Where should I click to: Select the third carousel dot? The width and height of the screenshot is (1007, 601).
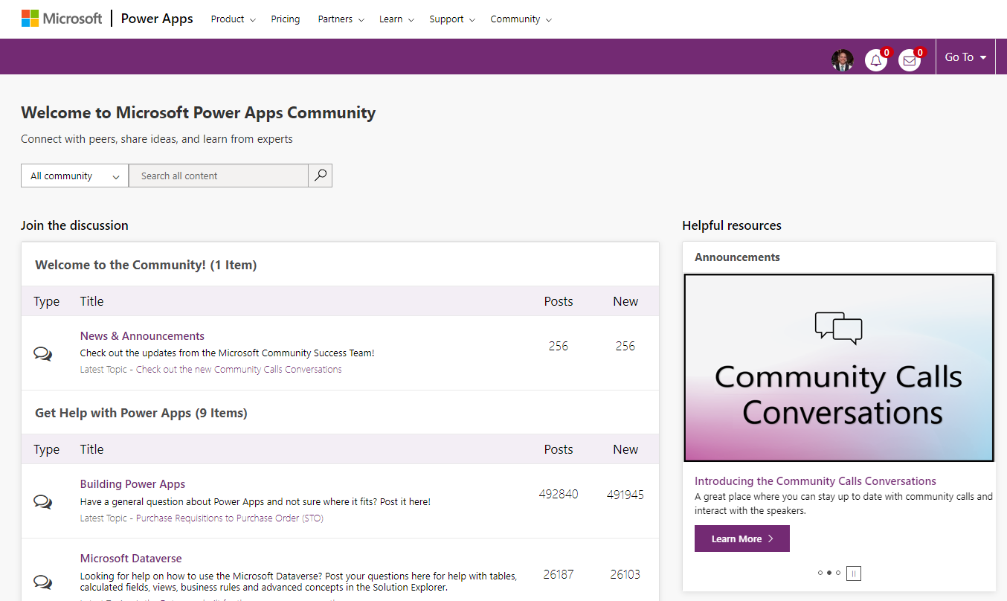pos(838,573)
